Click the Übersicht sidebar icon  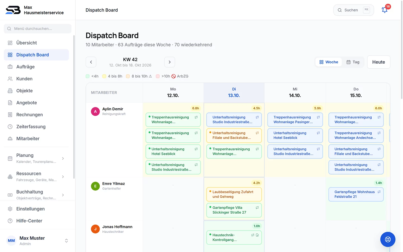coord(10,43)
